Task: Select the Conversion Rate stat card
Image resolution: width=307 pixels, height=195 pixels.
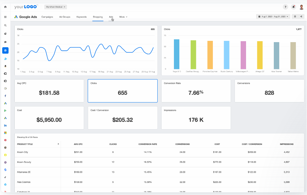Action: pos(196,91)
